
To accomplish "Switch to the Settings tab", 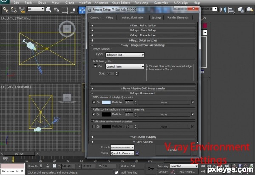I will point(156,17).
